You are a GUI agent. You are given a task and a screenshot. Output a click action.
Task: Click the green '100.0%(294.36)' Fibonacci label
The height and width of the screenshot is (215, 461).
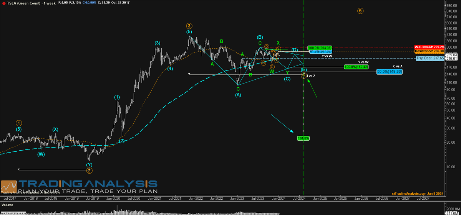click(320, 48)
